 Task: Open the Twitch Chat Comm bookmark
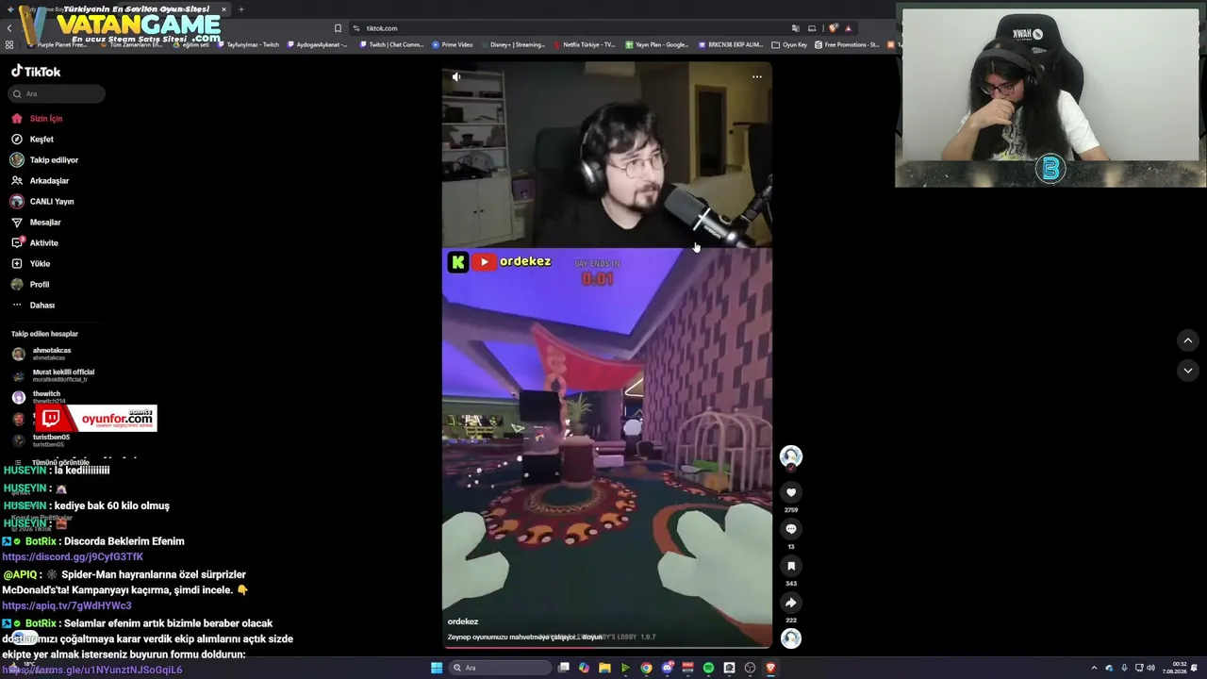tap(391, 44)
